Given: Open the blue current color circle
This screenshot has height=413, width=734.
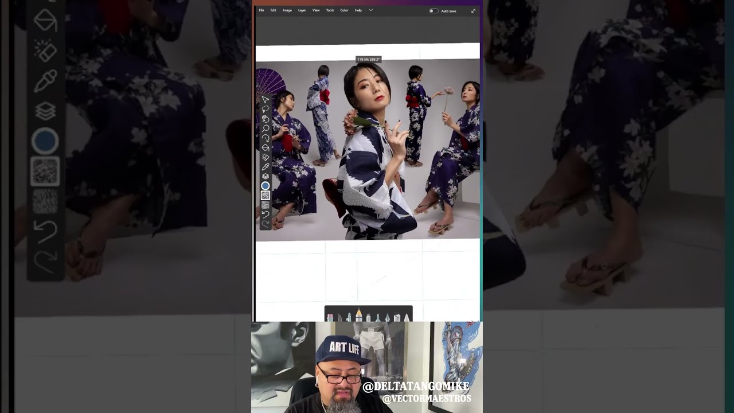Looking at the screenshot, I should point(266,186).
